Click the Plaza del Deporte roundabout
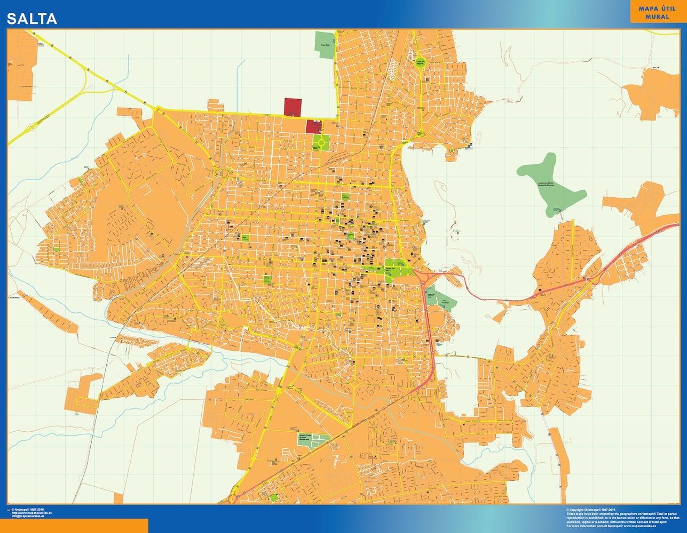 coord(420,62)
